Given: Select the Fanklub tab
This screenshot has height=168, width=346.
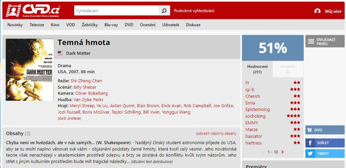Looking at the screenshot, I should [x=288, y=69].
